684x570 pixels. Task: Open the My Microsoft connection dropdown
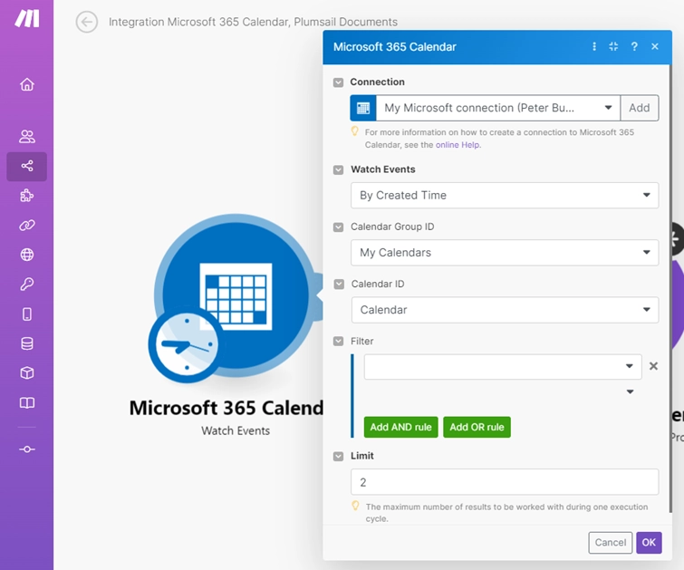click(x=497, y=108)
